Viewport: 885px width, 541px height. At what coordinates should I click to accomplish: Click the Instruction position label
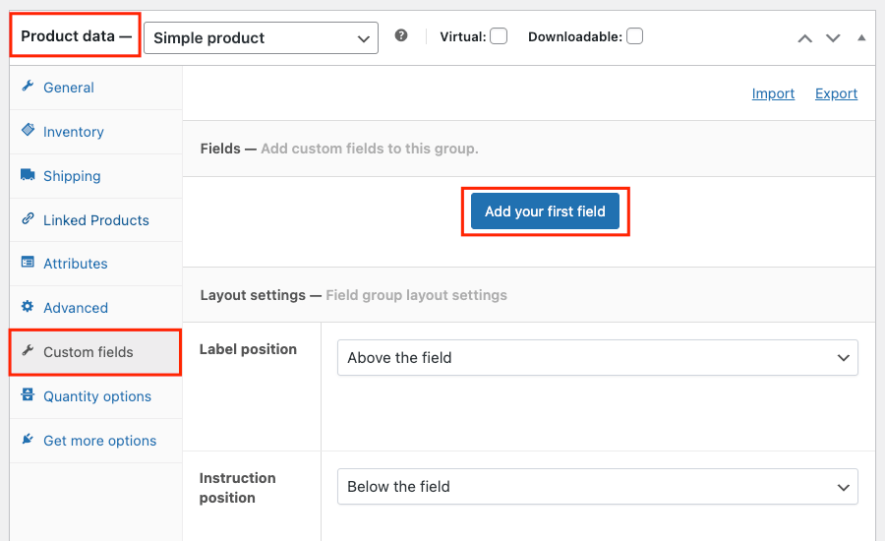[x=237, y=487]
